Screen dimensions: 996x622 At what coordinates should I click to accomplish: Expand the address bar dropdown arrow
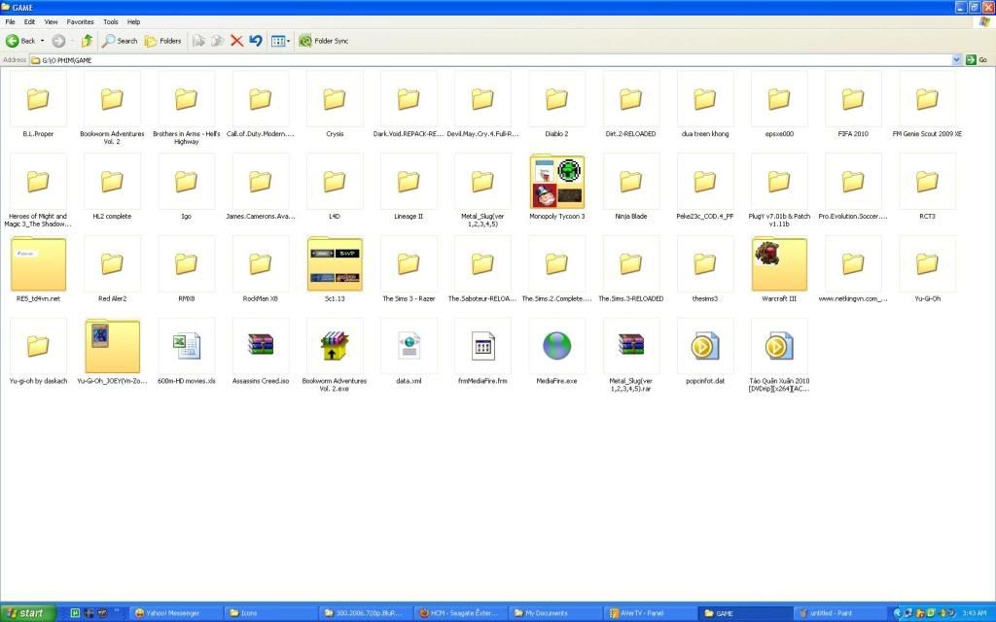pyautogui.click(x=957, y=59)
